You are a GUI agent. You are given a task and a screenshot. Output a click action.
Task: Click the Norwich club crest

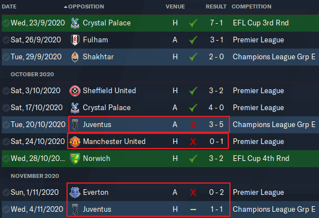click(75, 159)
